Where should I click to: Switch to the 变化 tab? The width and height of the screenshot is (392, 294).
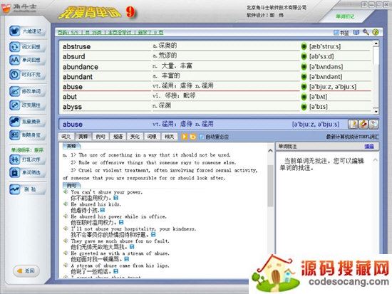pyautogui.click(x=135, y=137)
